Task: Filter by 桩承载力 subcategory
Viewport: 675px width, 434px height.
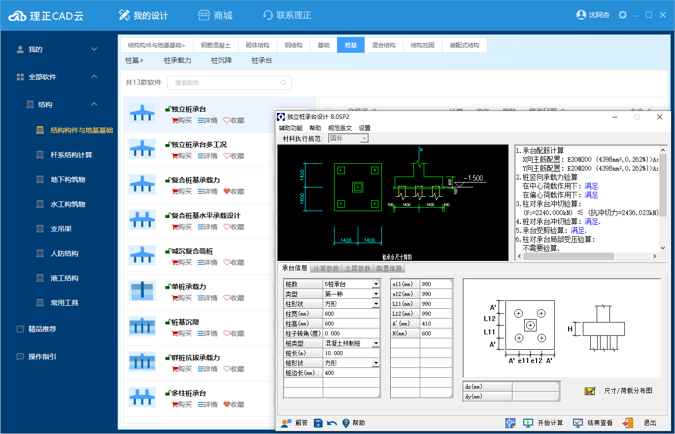Action: click(177, 61)
